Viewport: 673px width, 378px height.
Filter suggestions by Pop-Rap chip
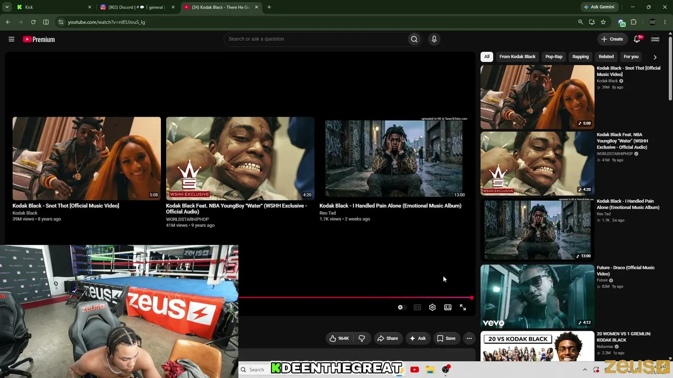(554, 57)
